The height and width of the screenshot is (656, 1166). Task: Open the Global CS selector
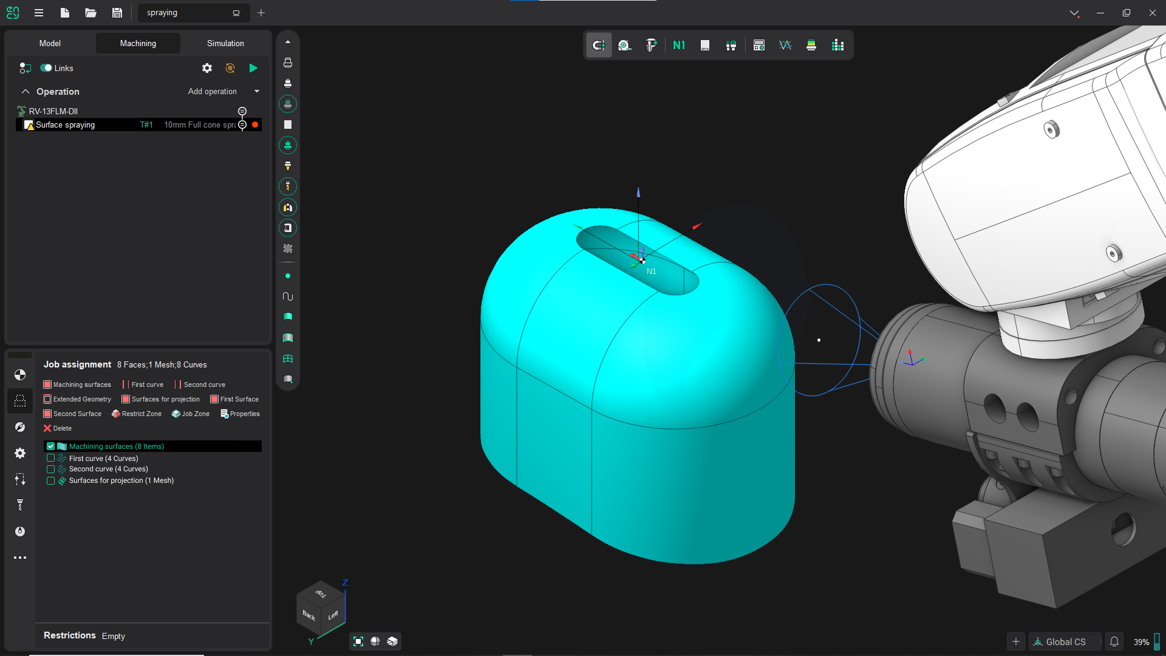(x=1065, y=641)
